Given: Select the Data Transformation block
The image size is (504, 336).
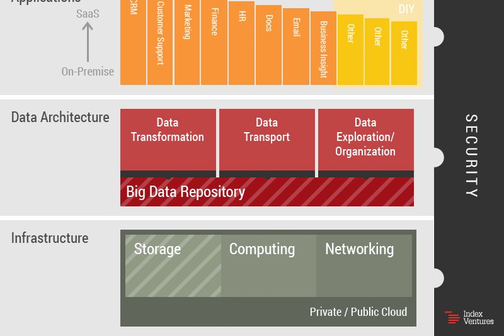Looking at the screenshot, I should [x=168, y=140].
